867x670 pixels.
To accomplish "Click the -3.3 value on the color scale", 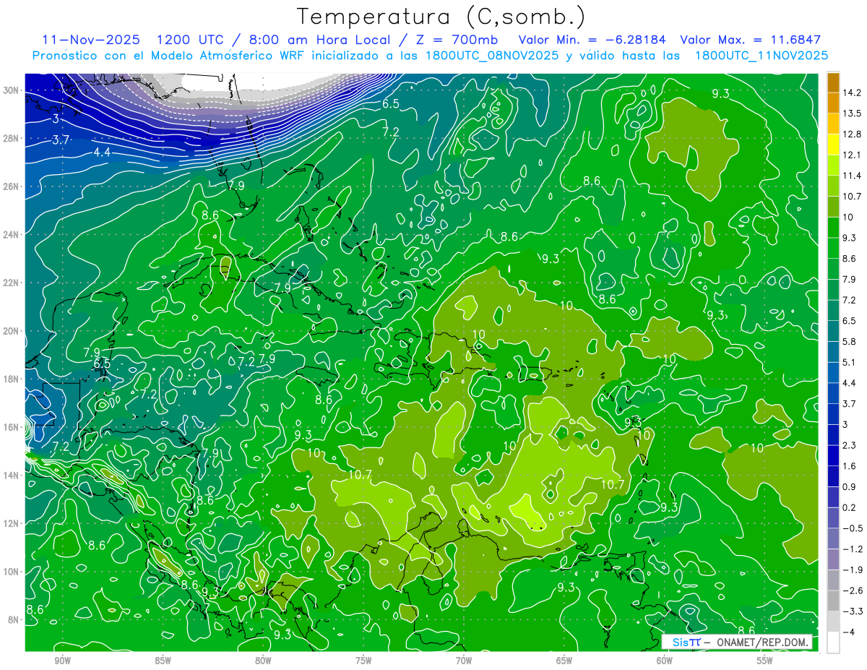I will point(853,611).
